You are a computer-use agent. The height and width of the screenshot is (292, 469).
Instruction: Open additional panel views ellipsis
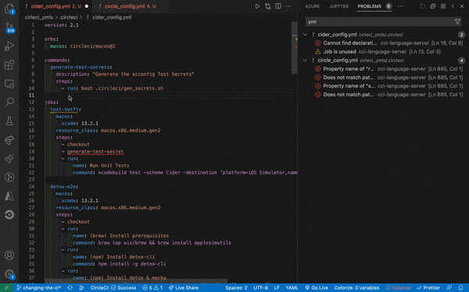(x=401, y=6)
